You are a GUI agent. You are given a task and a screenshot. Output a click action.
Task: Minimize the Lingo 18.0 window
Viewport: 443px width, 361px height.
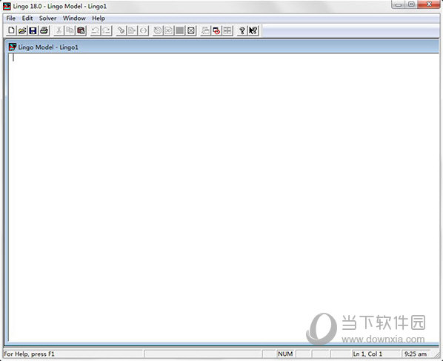tap(398, 4)
